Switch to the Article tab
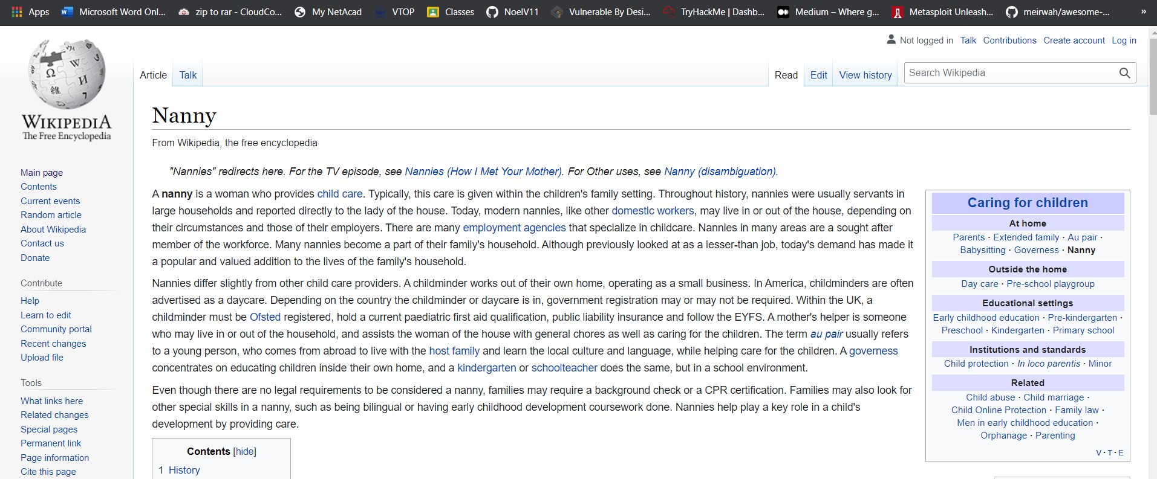The width and height of the screenshot is (1157, 479). (153, 75)
